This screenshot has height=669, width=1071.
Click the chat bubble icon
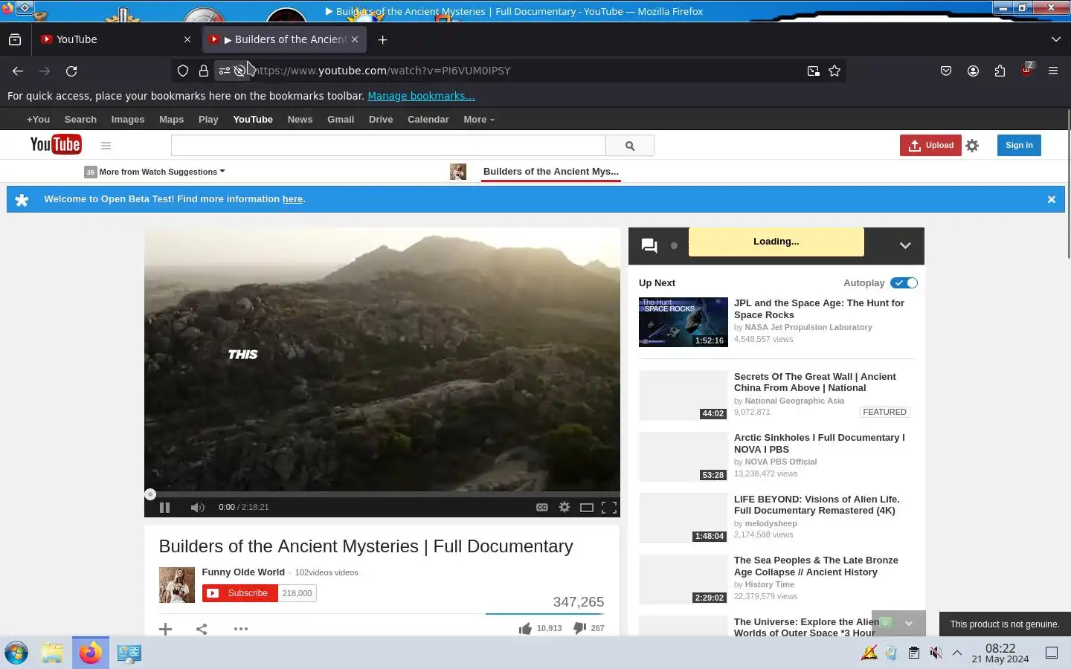tap(649, 245)
